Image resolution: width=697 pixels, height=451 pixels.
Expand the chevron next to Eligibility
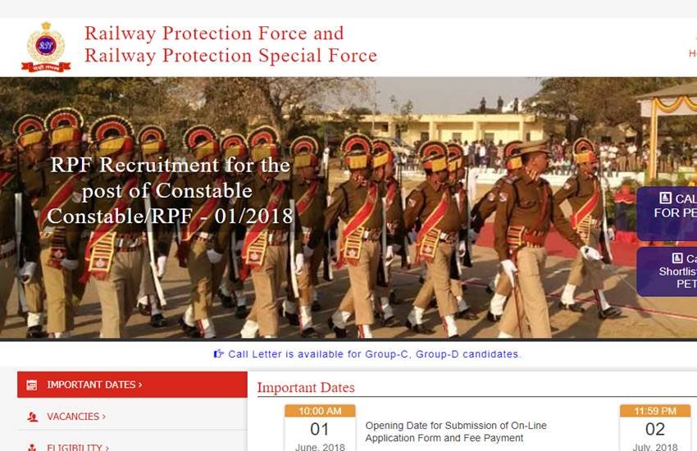click(x=107, y=448)
